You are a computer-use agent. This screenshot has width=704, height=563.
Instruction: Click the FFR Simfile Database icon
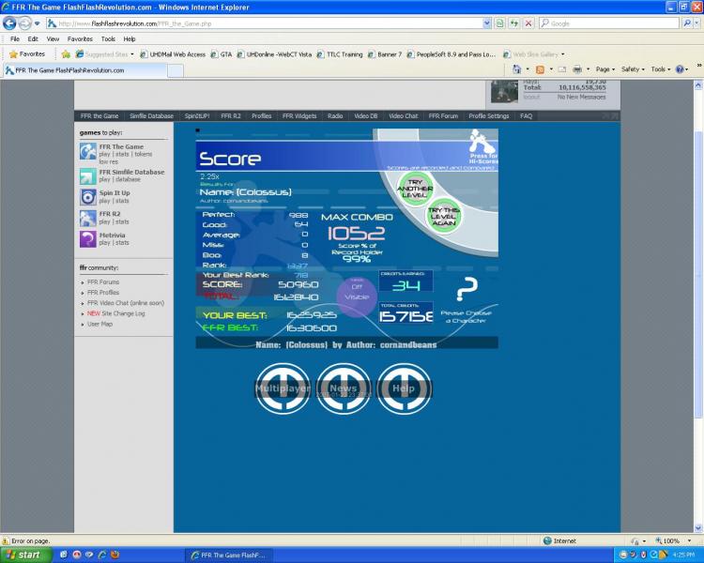(x=88, y=176)
